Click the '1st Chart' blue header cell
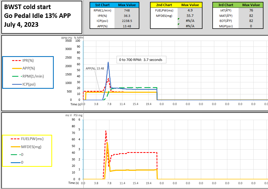268x189 pixels. [102, 5]
